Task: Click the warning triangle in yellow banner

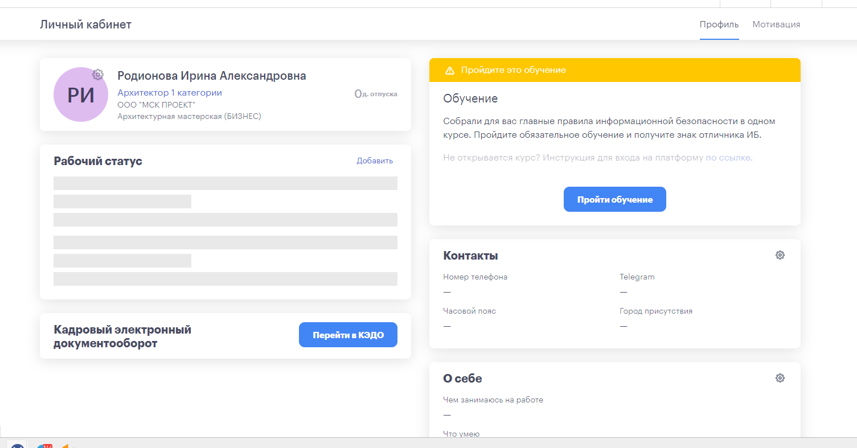Action: click(x=450, y=70)
